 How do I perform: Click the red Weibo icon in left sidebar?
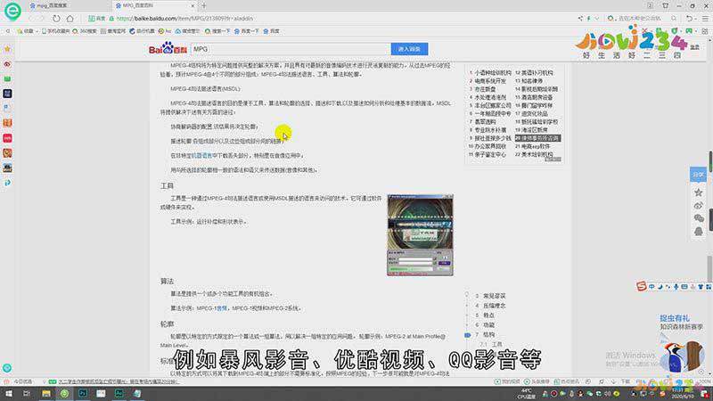pos(7,64)
